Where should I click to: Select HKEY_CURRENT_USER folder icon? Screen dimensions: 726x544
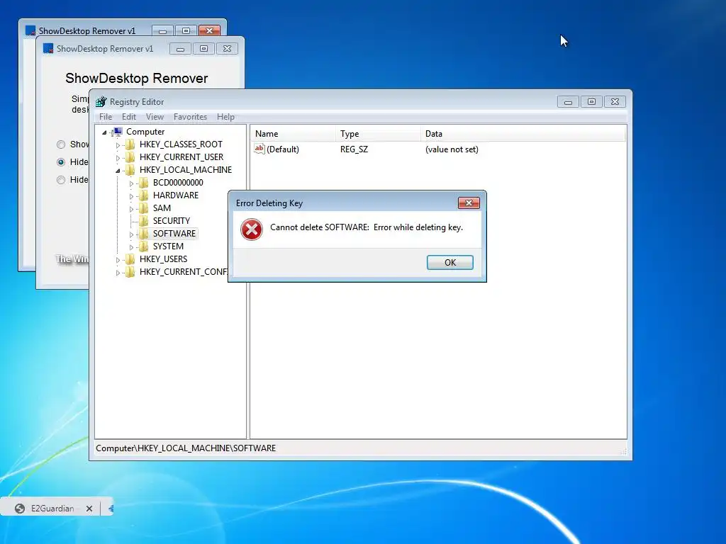(130, 157)
